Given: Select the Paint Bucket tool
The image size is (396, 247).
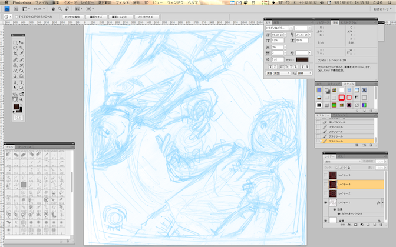Looking at the screenshot, I should pos(21,71).
